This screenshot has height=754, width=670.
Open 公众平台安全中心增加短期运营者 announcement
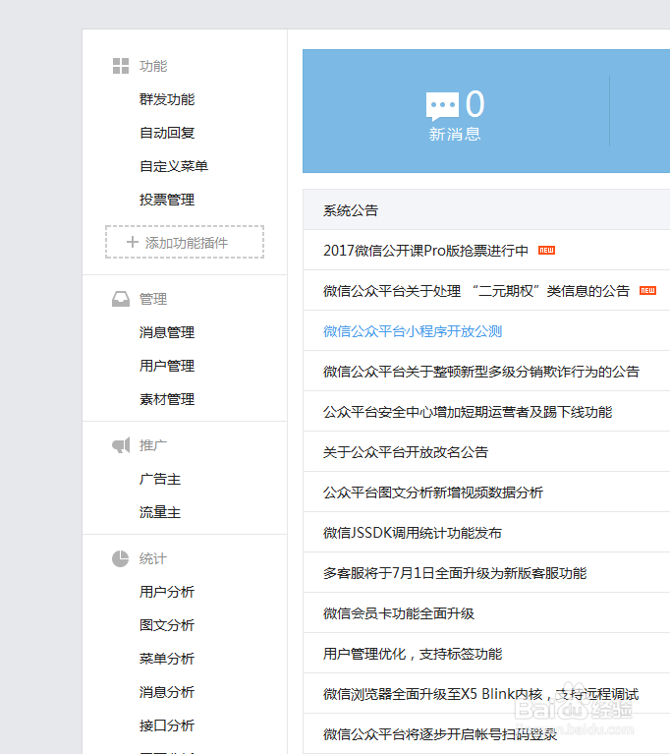tap(468, 412)
